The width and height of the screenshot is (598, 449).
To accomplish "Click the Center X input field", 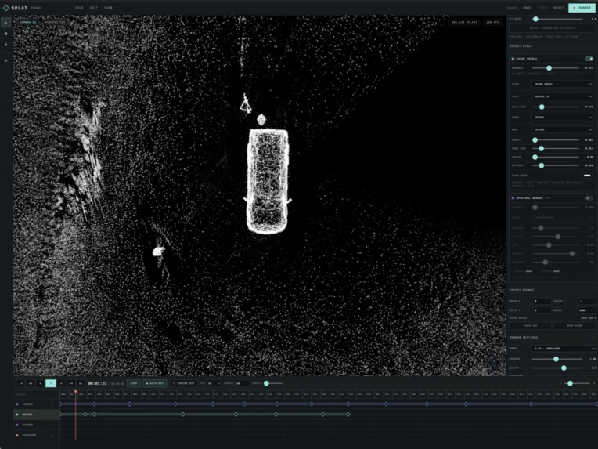I will (542, 301).
